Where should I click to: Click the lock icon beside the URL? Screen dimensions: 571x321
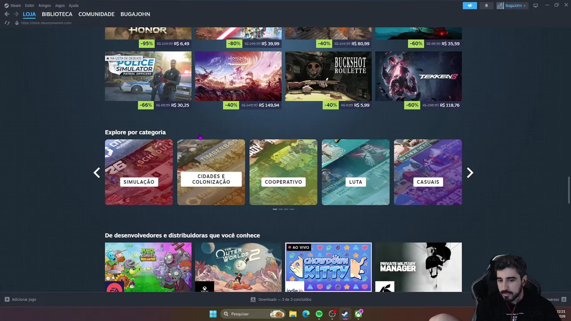coord(17,23)
